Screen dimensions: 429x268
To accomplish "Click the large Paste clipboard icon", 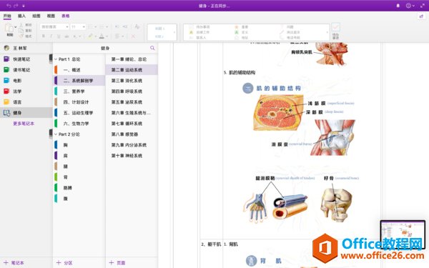I will tap(9, 28).
